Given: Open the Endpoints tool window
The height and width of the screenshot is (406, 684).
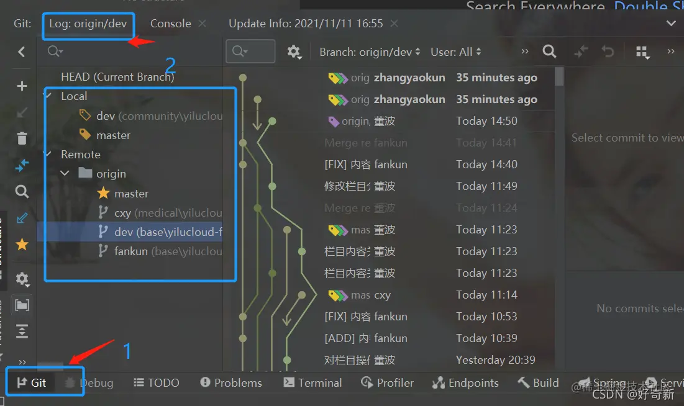Looking at the screenshot, I should (465, 383).
